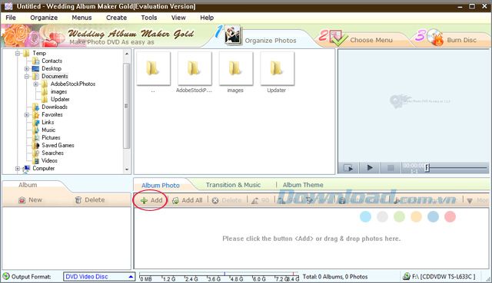Click the Favorites star folder icon
Screen dimensions: 492x283
[36, 114]
